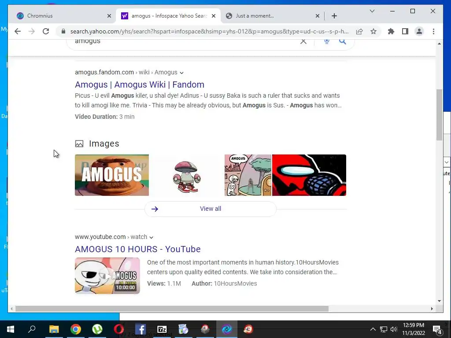451x338 pixels.
Task: Open the clock showing 12:59 PM
Action: 413,329
